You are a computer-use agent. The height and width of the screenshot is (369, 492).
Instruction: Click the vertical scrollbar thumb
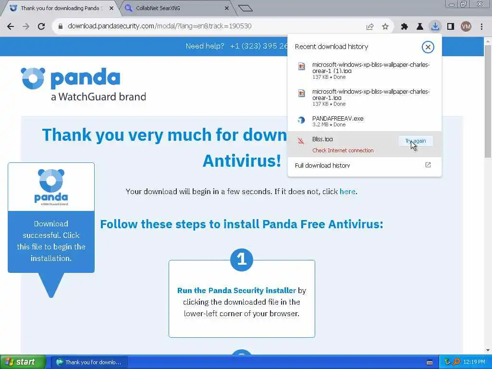488,101
